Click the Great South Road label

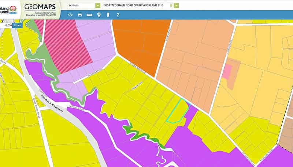point(36,108)
